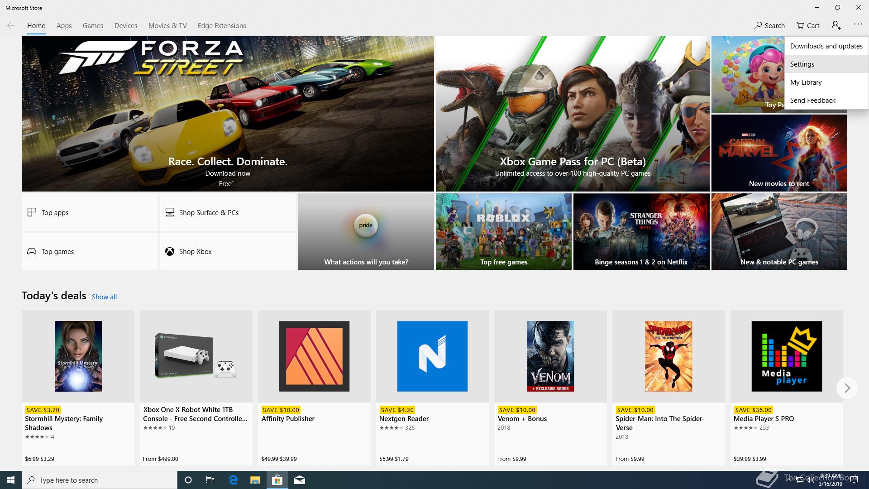This screenshot has height=489, width=869.
Task: Open Shop Surface & PCs tile
Action: click(x=228, y=212)
